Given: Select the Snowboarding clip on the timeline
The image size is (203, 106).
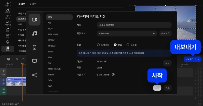Looking at the screenshot, I should pos(16,82).
